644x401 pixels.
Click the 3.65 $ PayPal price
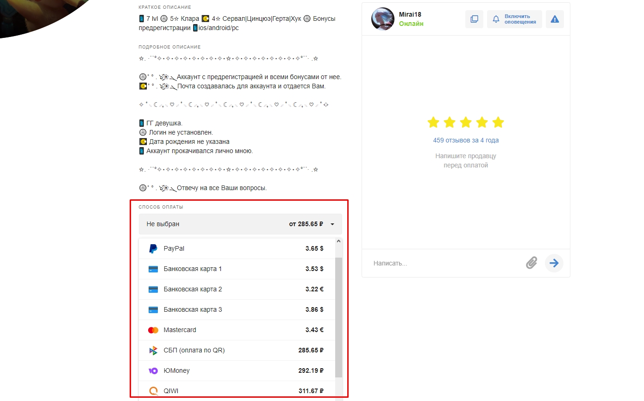pos(314,249)
